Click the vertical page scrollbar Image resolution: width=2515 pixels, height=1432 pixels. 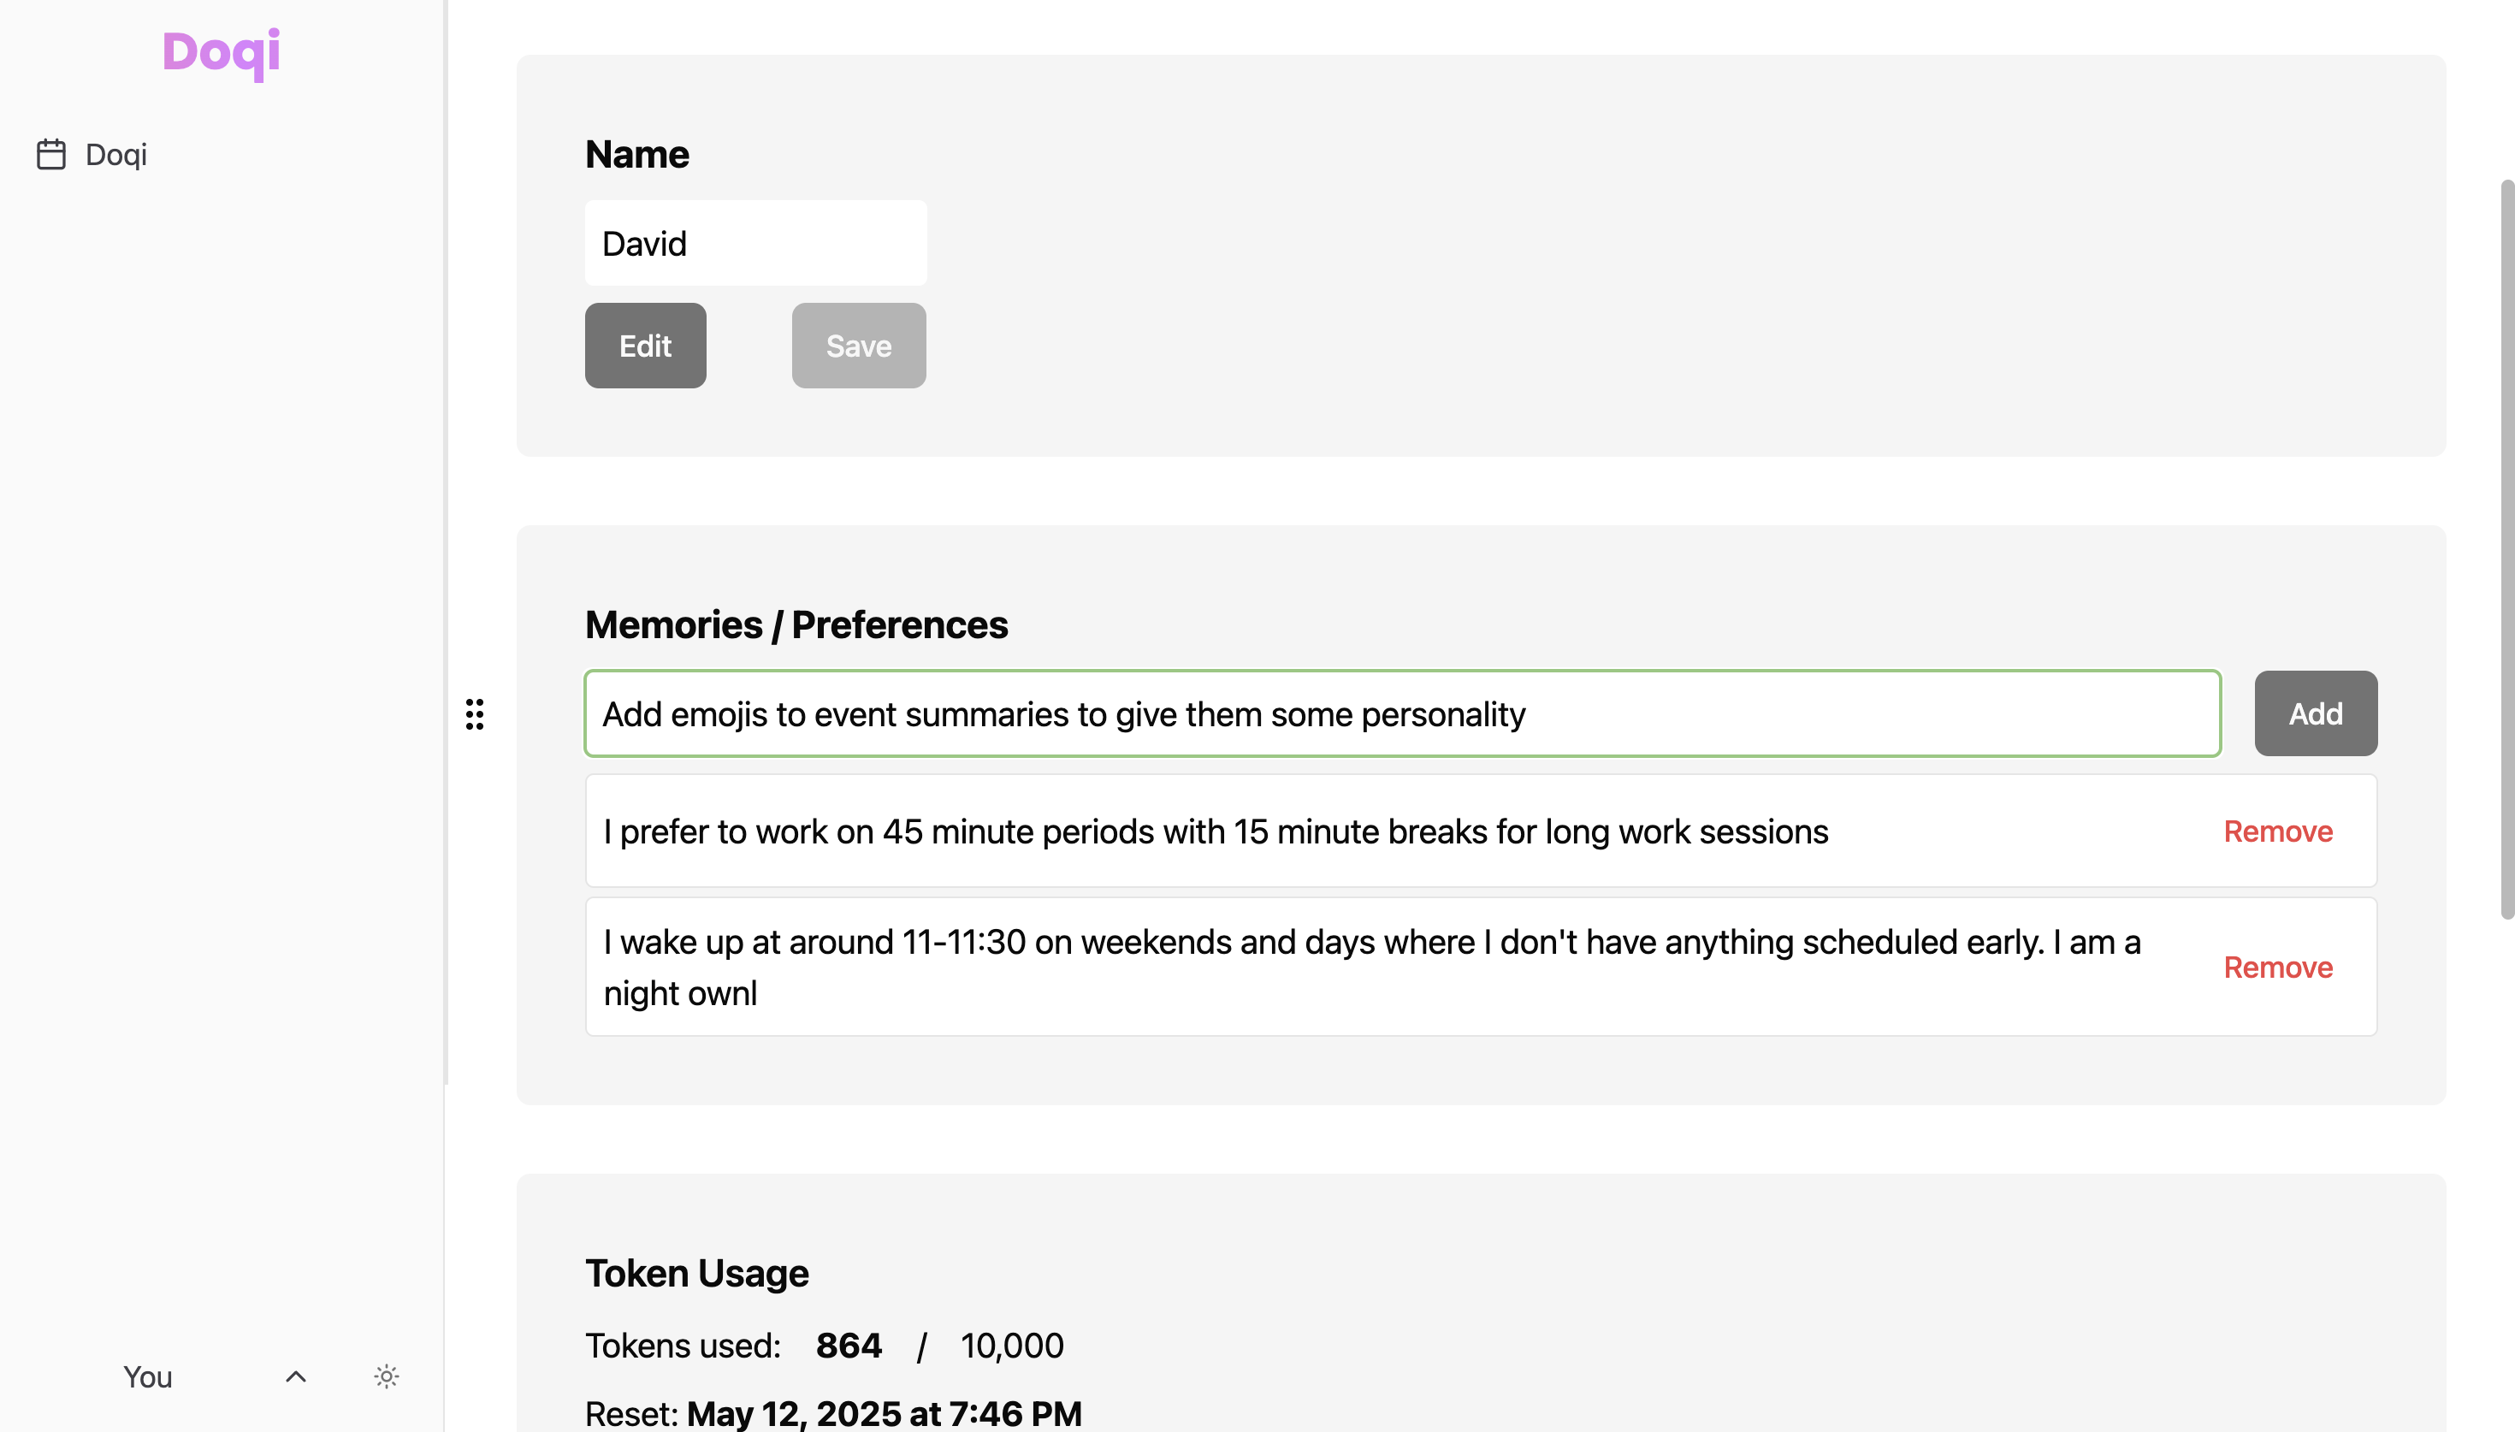tap(2507, 550)
